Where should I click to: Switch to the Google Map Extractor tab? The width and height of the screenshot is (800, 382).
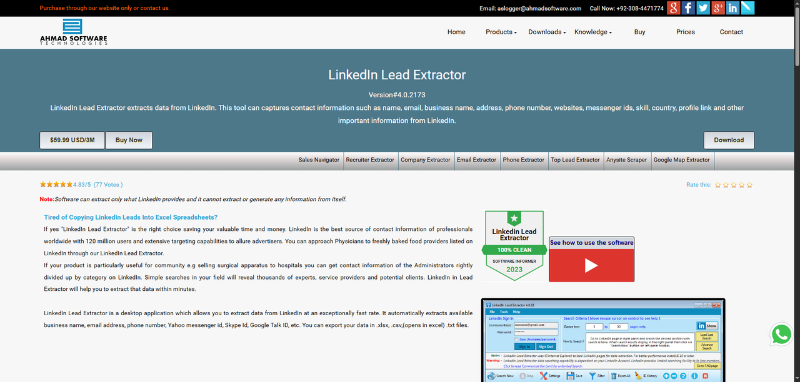pos(682,160)
